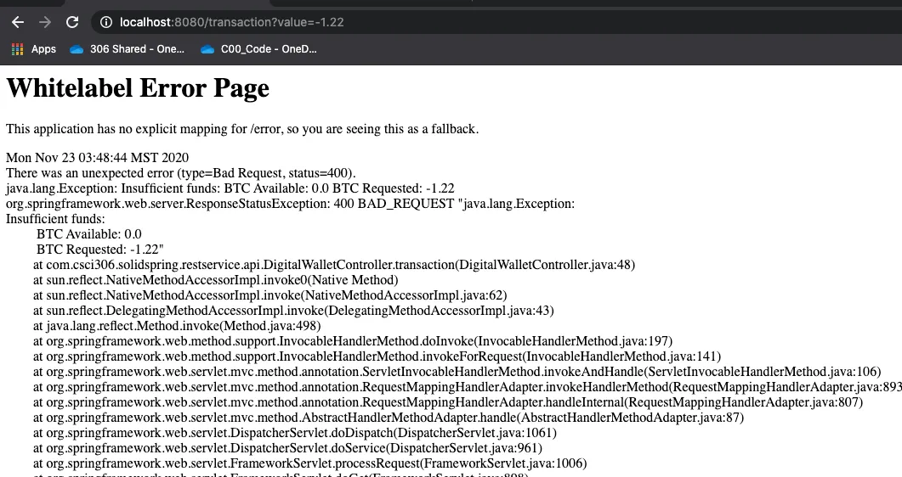
Task: Click the forward navigation arrow
Action: point(45,22)
